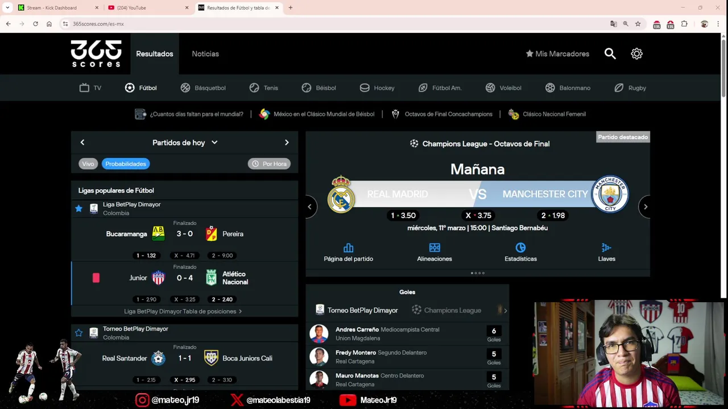Show next featured match in carousel
This screenshot has width=728, height=409.
[x=646, y=207]
